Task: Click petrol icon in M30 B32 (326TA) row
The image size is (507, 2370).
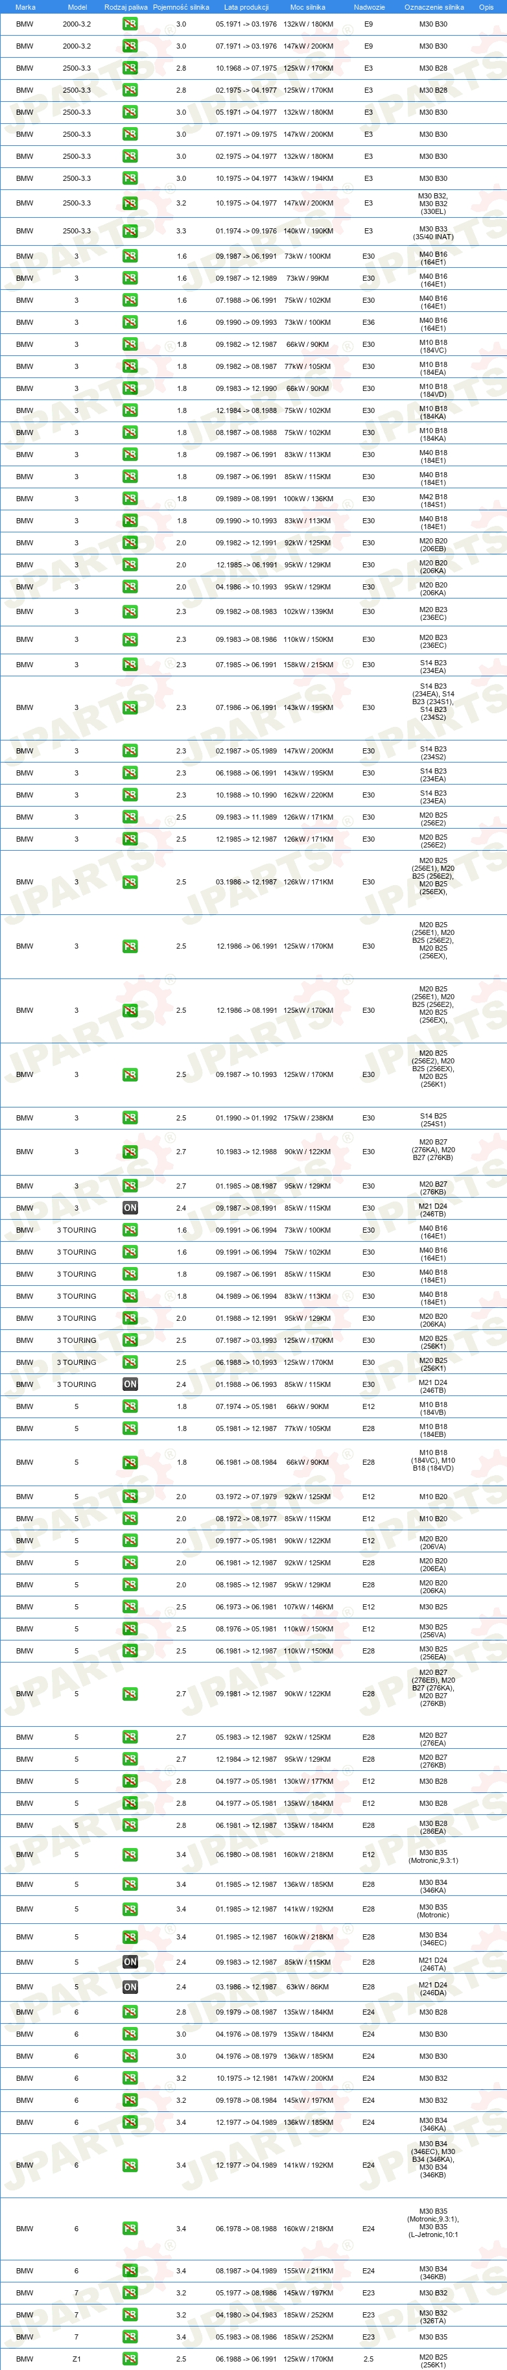Action: pyautogui.click(x=130, y=2315)
